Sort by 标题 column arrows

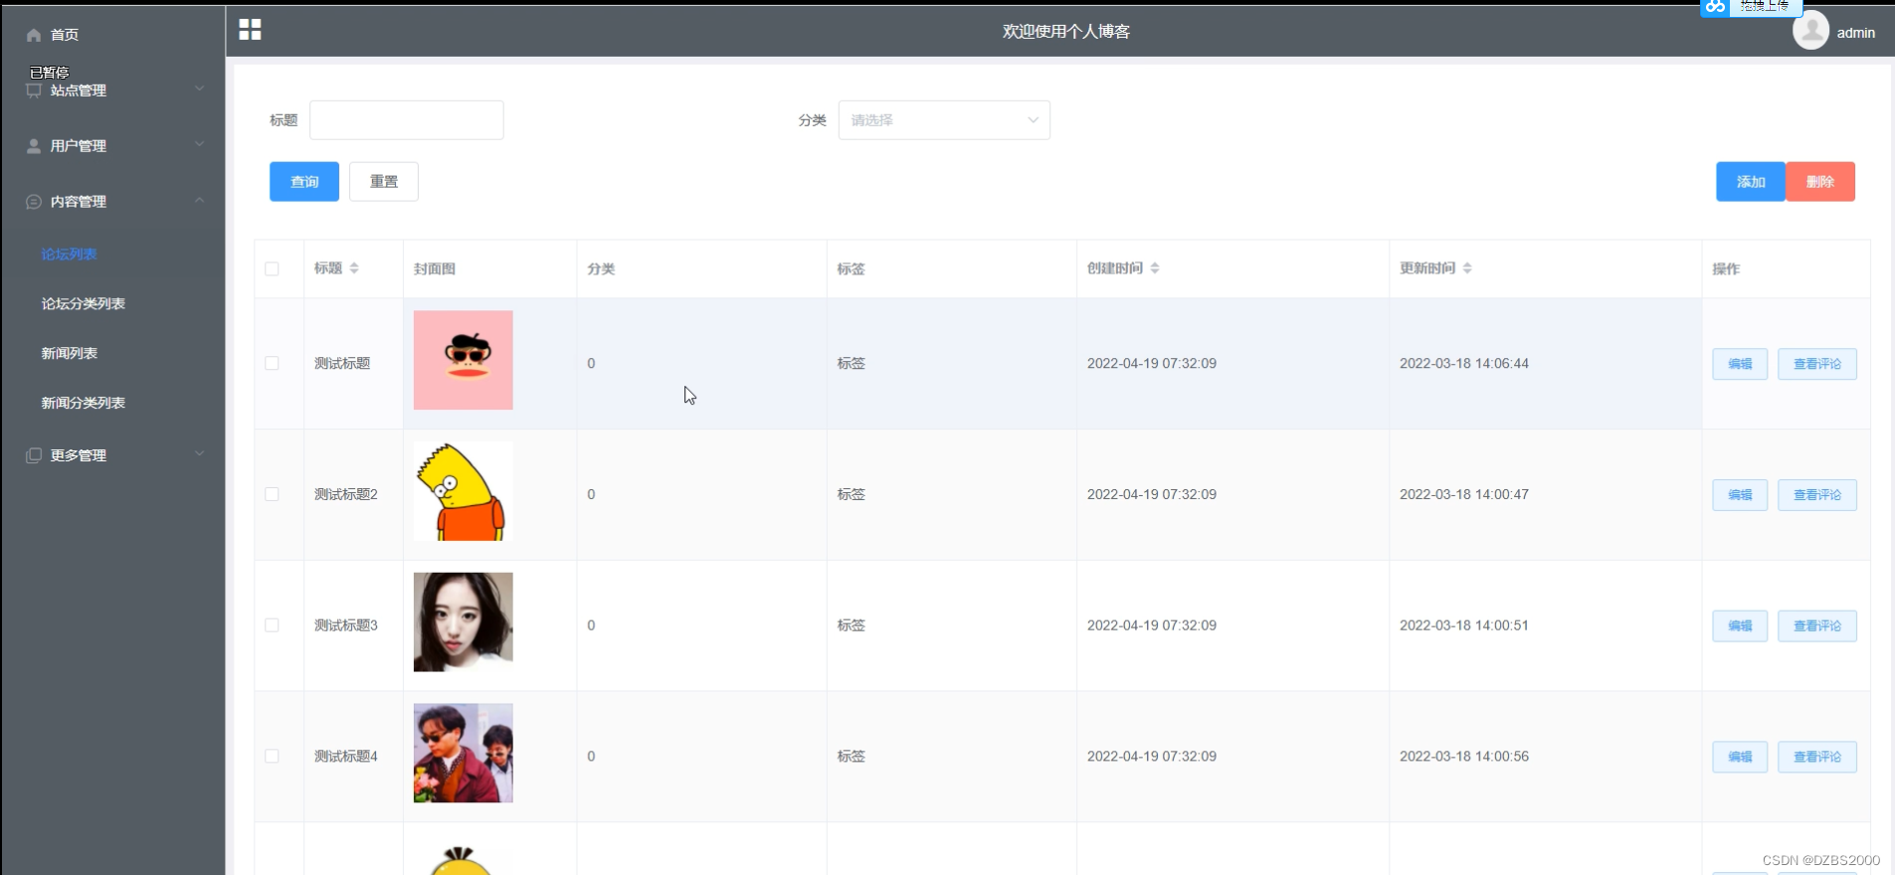[x=354, y=268]
